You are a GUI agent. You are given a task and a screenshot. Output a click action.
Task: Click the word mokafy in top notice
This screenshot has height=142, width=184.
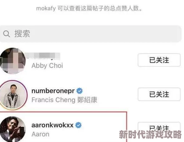click(x=46, y=9)
